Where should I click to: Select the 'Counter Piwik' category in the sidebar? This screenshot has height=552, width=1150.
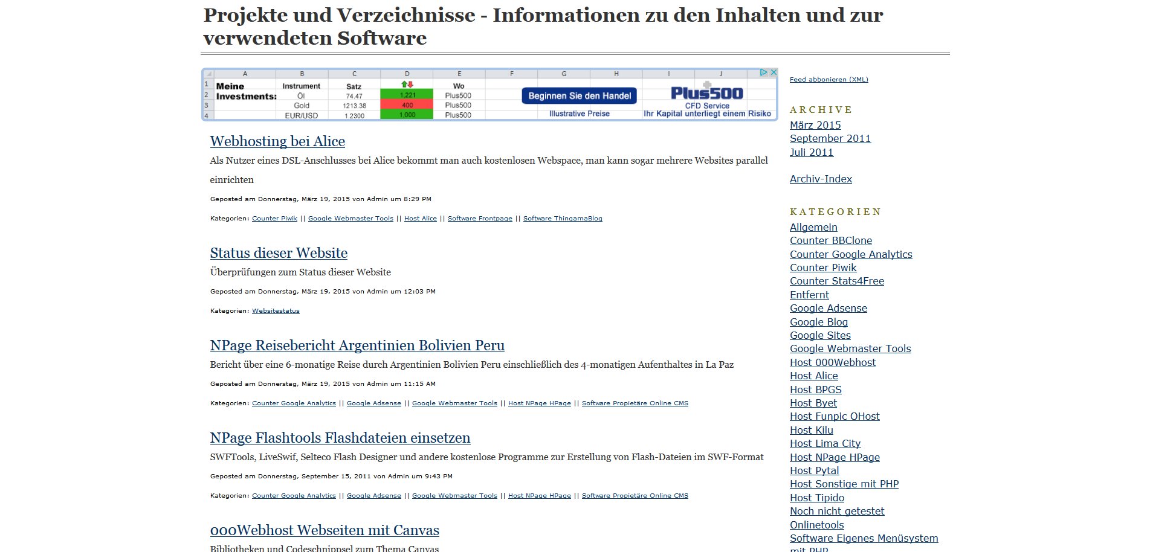click(823, 268)
